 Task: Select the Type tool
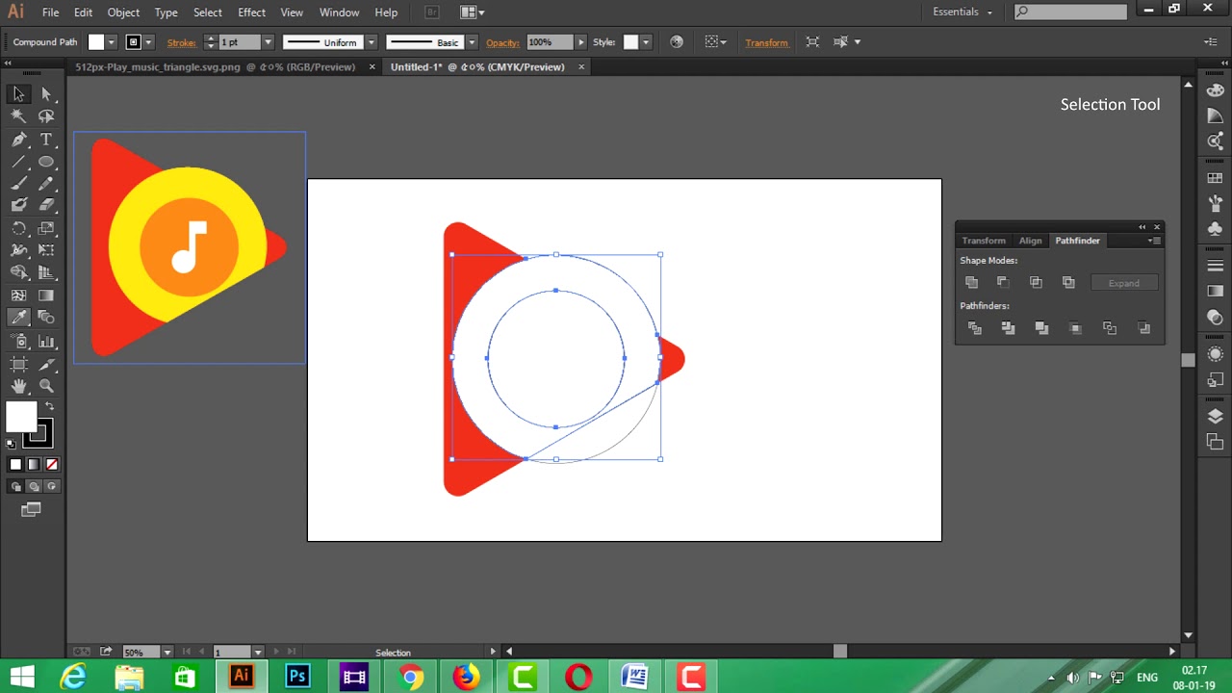(x=46, y=140)
